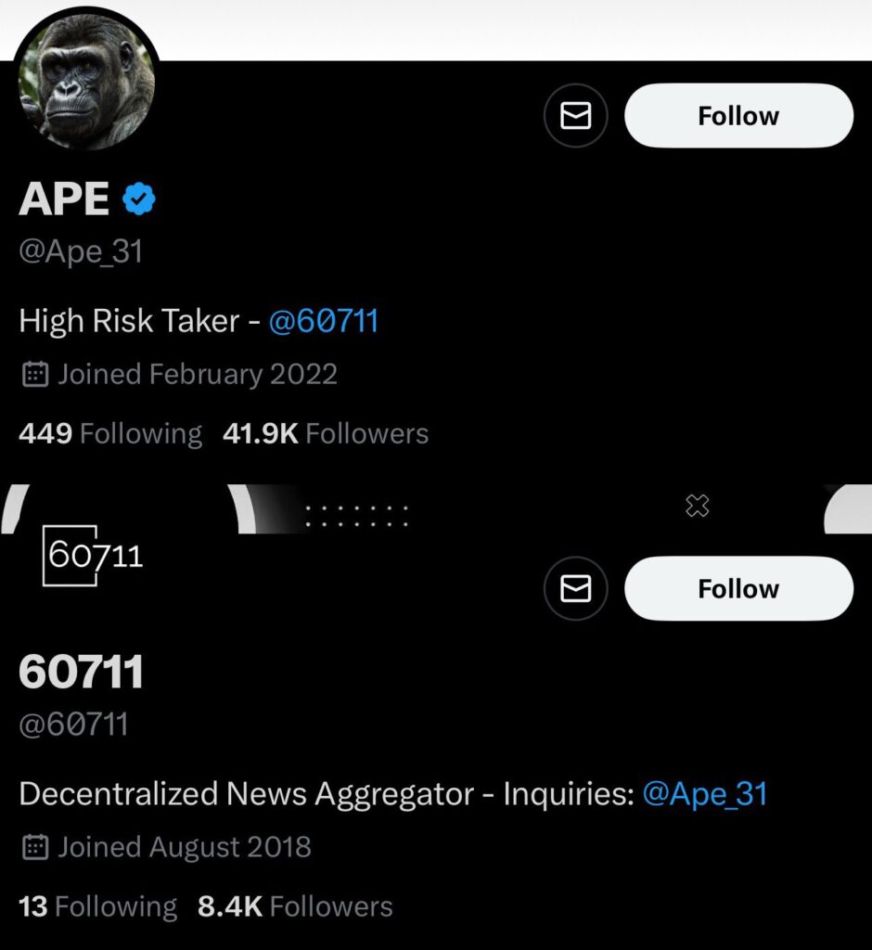Click the cross icon in 60711's banner
The height and width of the screenshot is (950, 872).
697,506
